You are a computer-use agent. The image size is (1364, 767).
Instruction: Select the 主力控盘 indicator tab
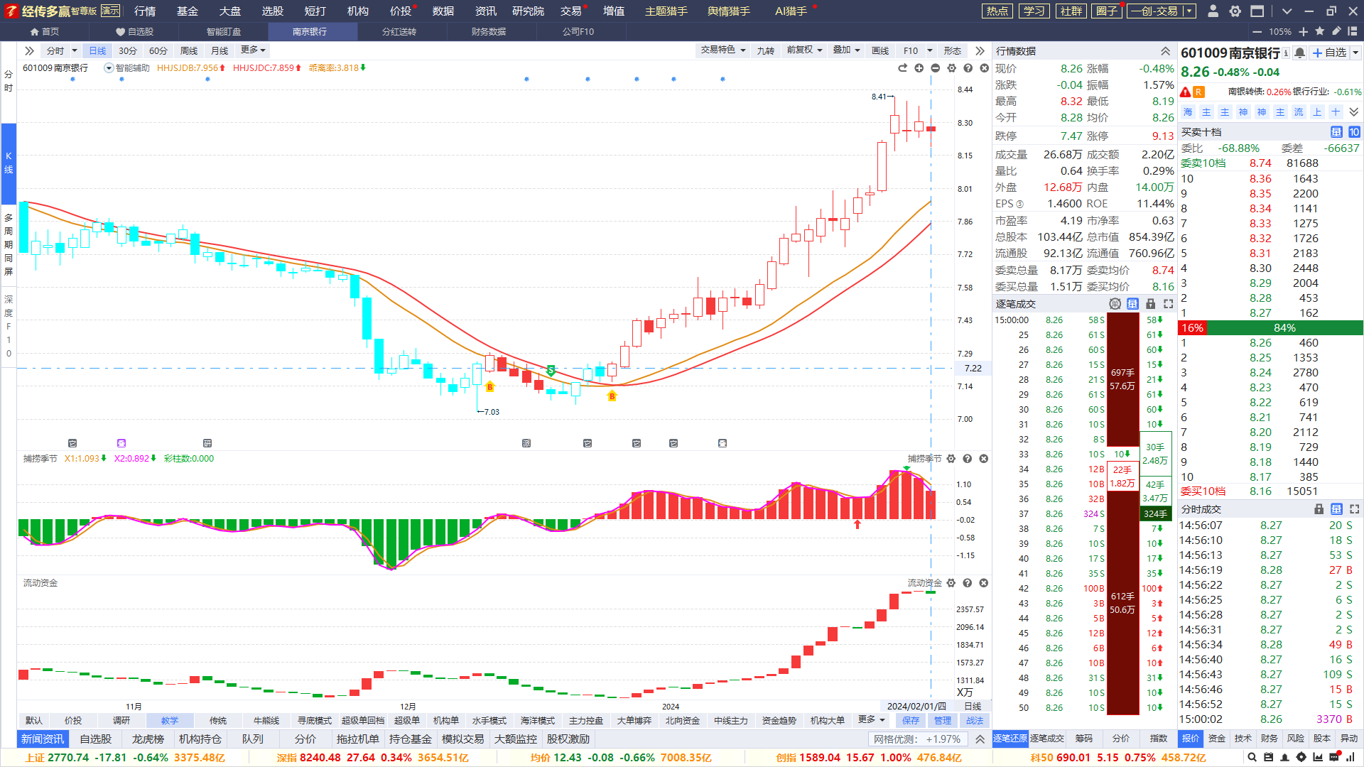click(586, 721)
